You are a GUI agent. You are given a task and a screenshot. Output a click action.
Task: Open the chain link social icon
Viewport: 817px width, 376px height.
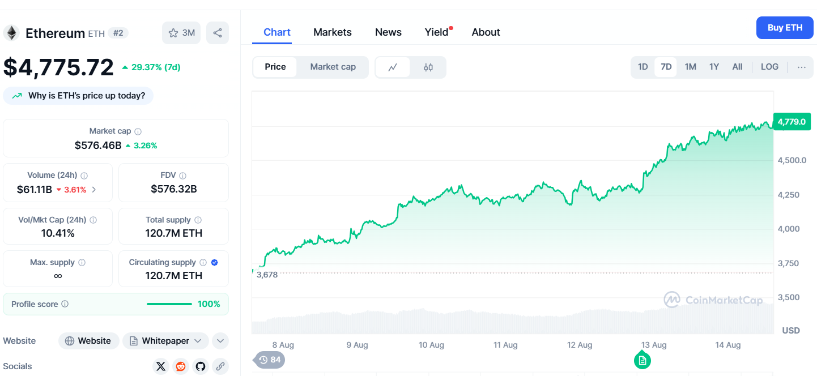tap(220, 366)
